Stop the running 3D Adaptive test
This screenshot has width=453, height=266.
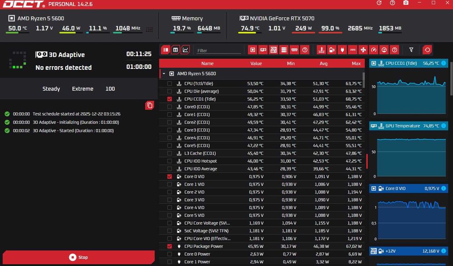pyautogui.click(x=78, y=257)
